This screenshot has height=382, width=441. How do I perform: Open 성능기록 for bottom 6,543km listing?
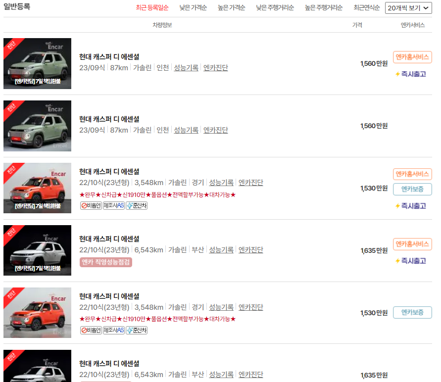pyautogui.click(x=221, y=375)
